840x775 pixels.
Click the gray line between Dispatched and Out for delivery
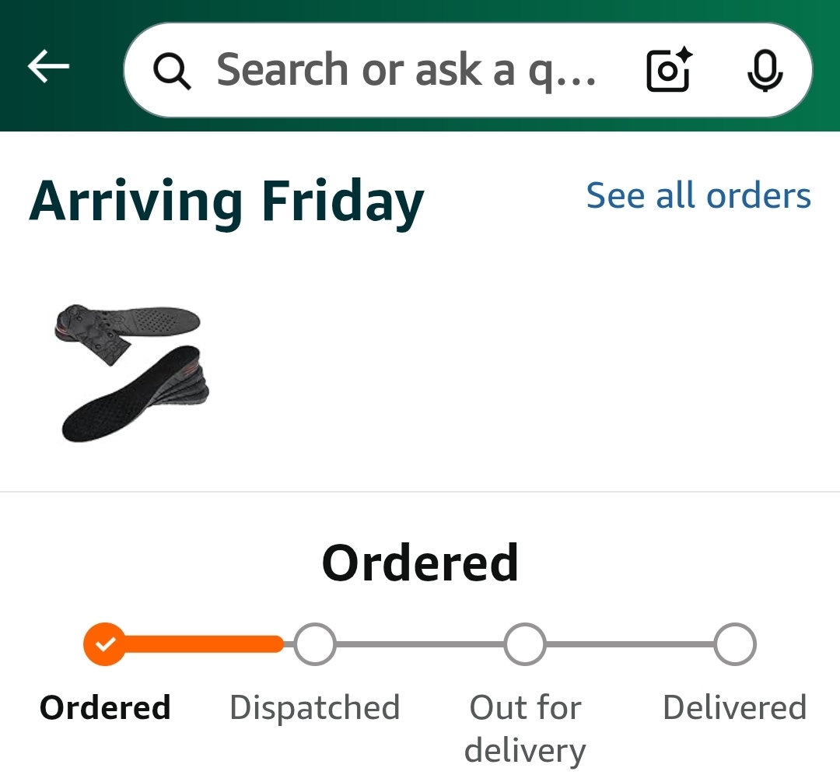pos(420,644)
